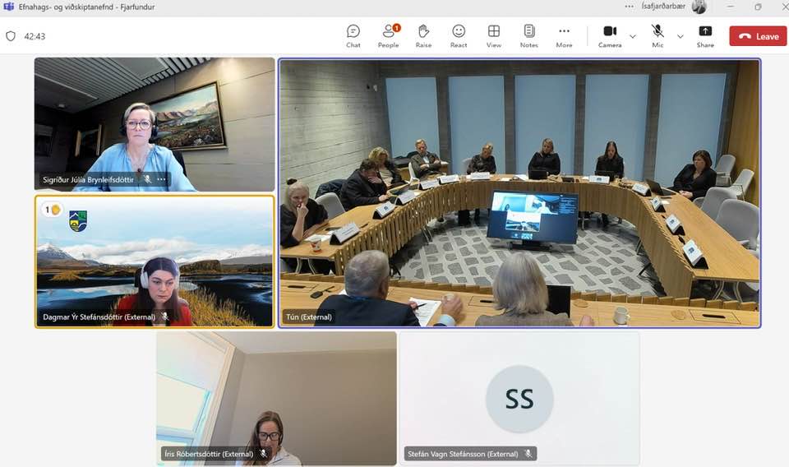The height and width of the screenshot is (467, 789).
Task: Unmute the Mic
Action: pos(657,35)
